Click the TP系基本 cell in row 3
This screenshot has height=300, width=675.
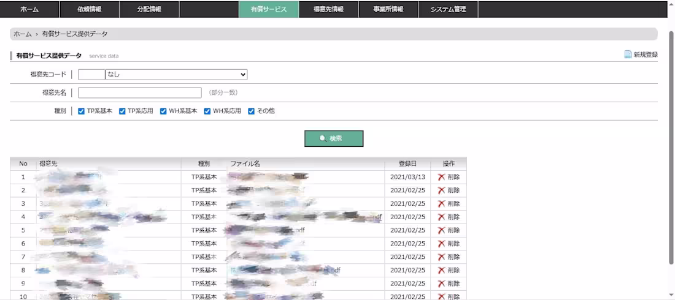point(204,204)
